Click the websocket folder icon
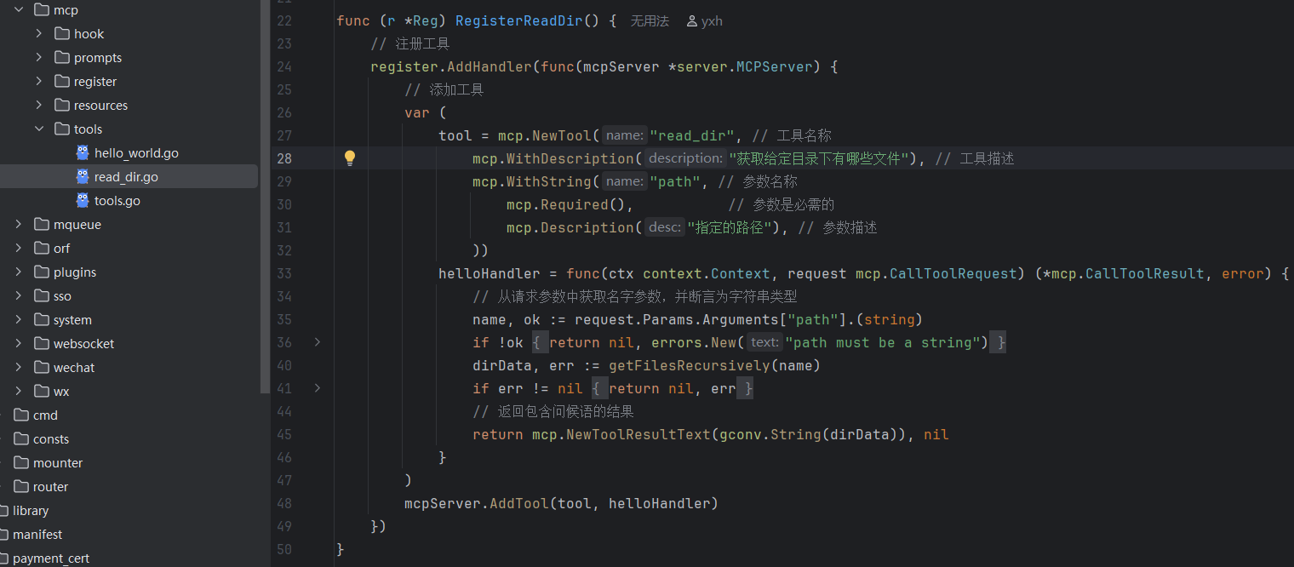This screenshot has height=567, width=1294. click(x=41, y=344)
